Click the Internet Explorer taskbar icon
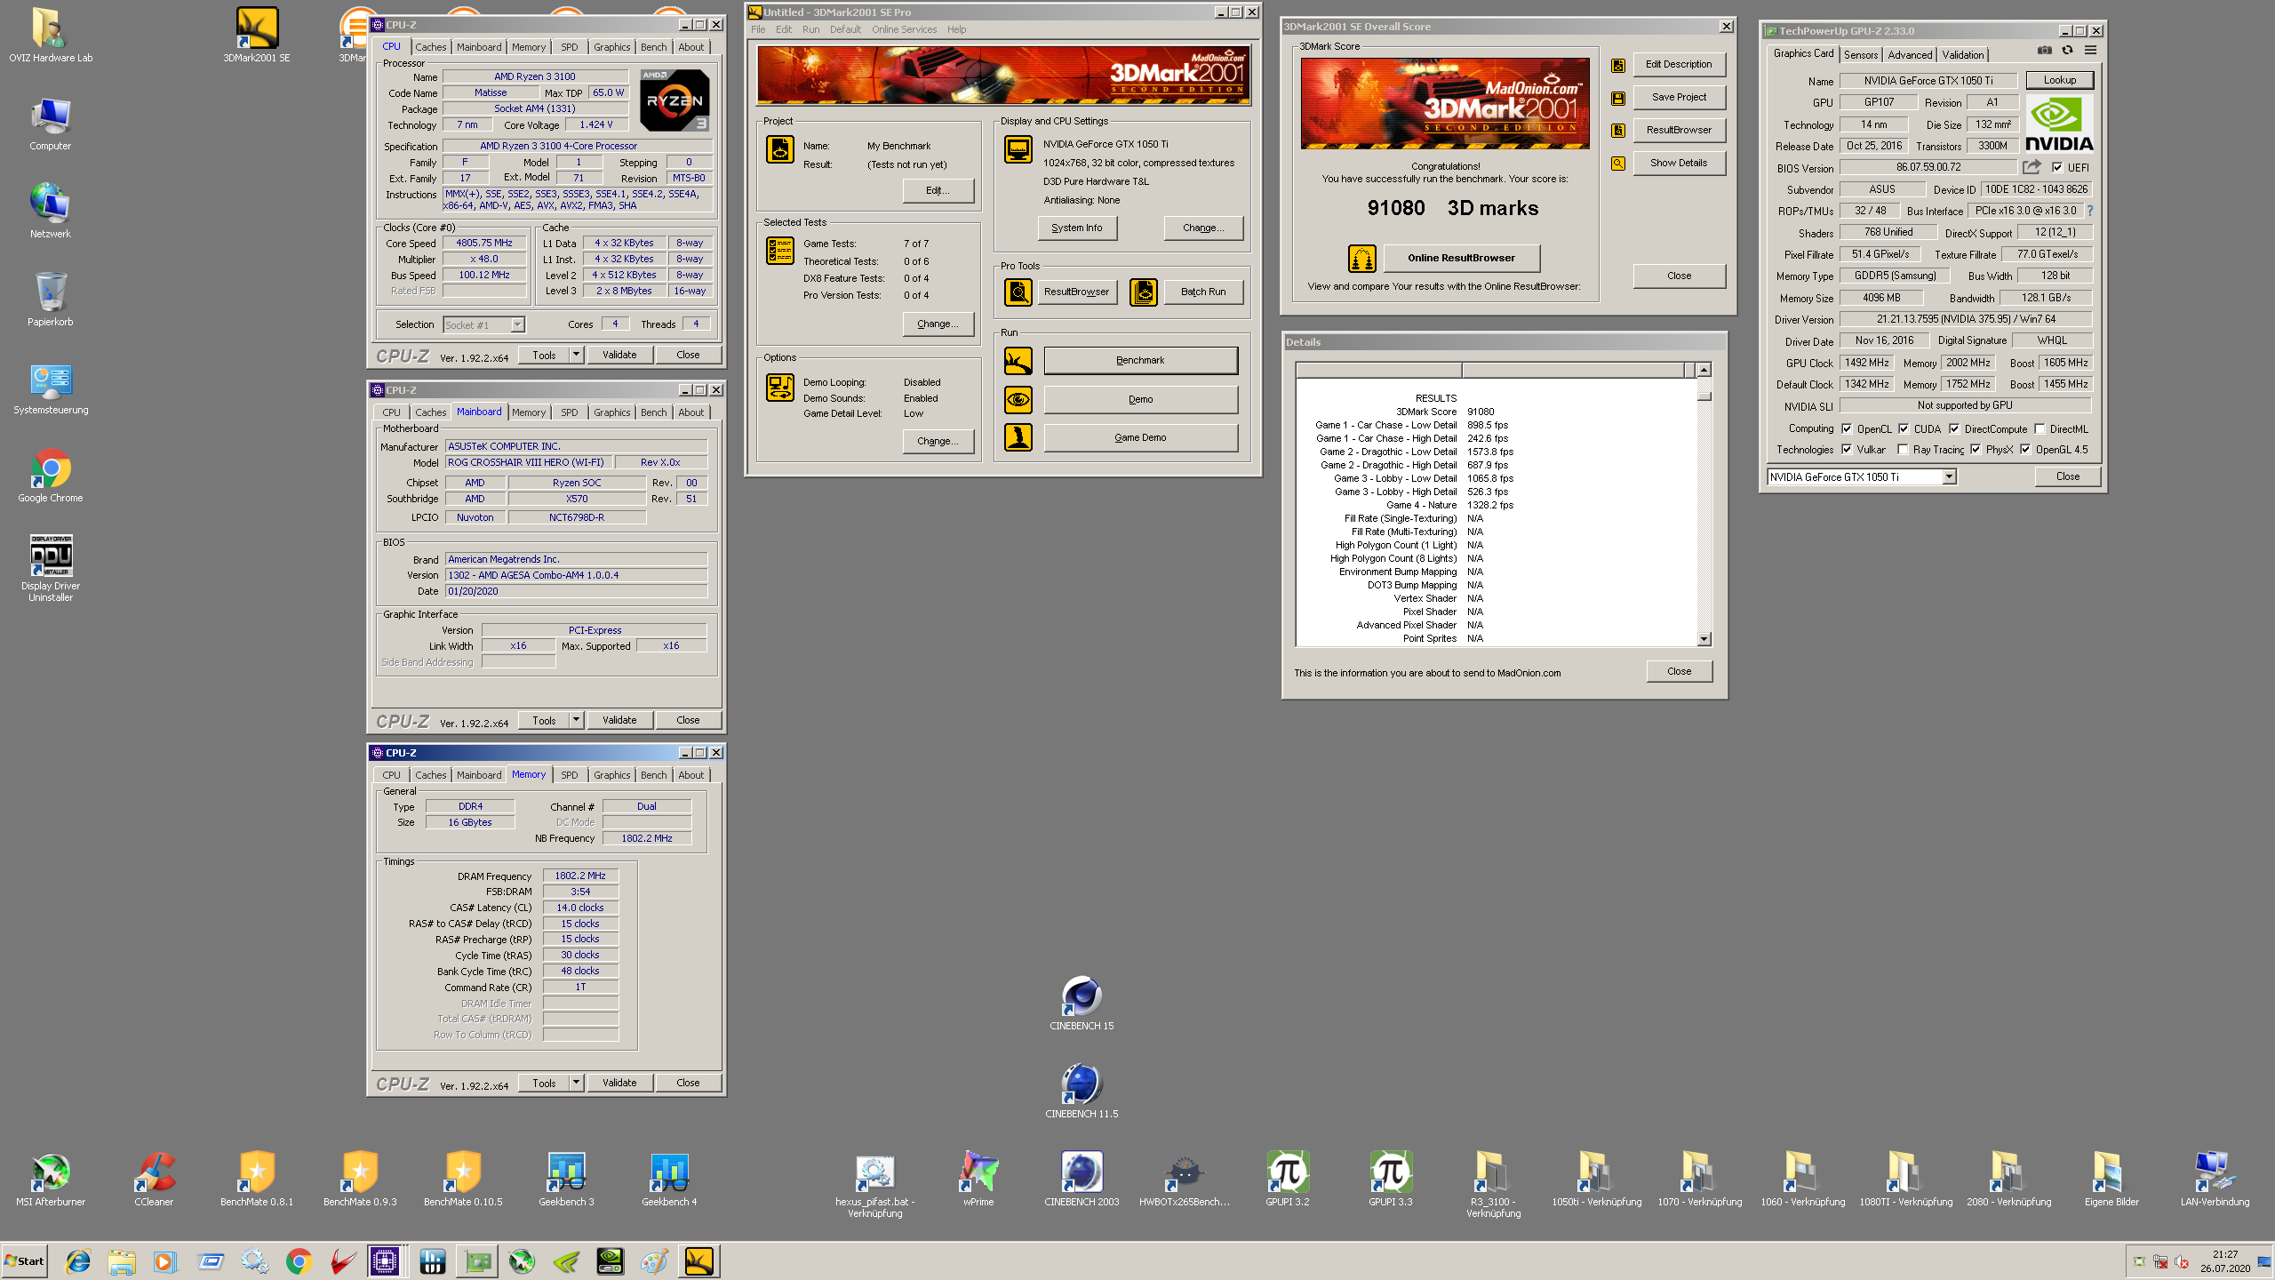Image resolution: width=2275 pixels, height=1280 pixels. (x=78, y=1261)
